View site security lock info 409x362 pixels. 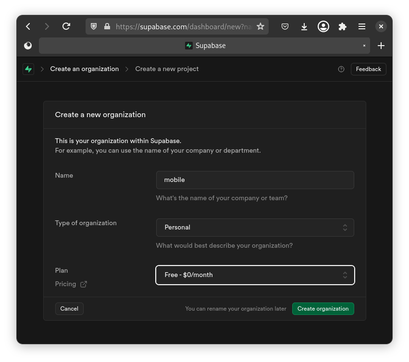(x=107, y=26)
